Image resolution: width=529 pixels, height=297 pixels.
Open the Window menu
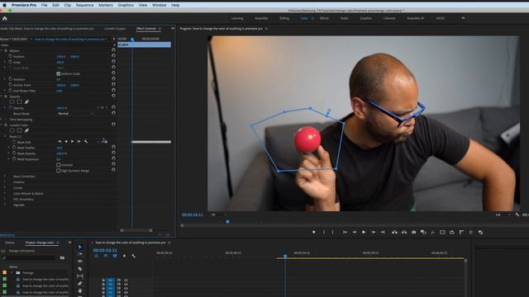(x=159, y=5)
